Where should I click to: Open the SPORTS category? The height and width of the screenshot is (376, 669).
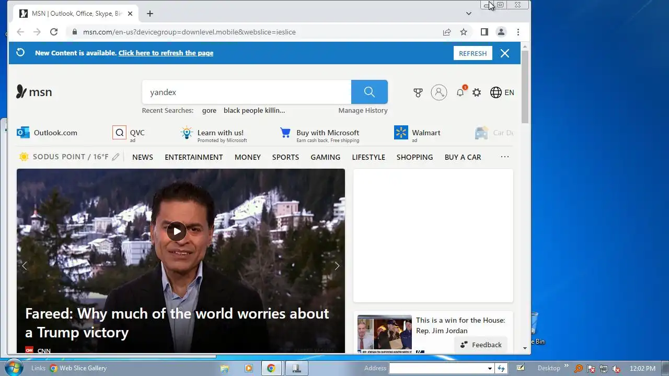click(x=285, y=157)
